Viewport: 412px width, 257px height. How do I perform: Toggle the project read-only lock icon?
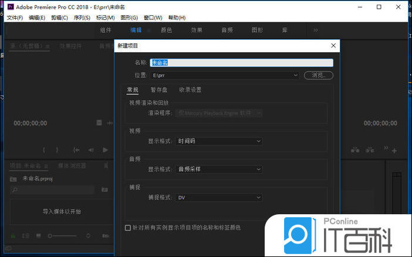point(12,235)
